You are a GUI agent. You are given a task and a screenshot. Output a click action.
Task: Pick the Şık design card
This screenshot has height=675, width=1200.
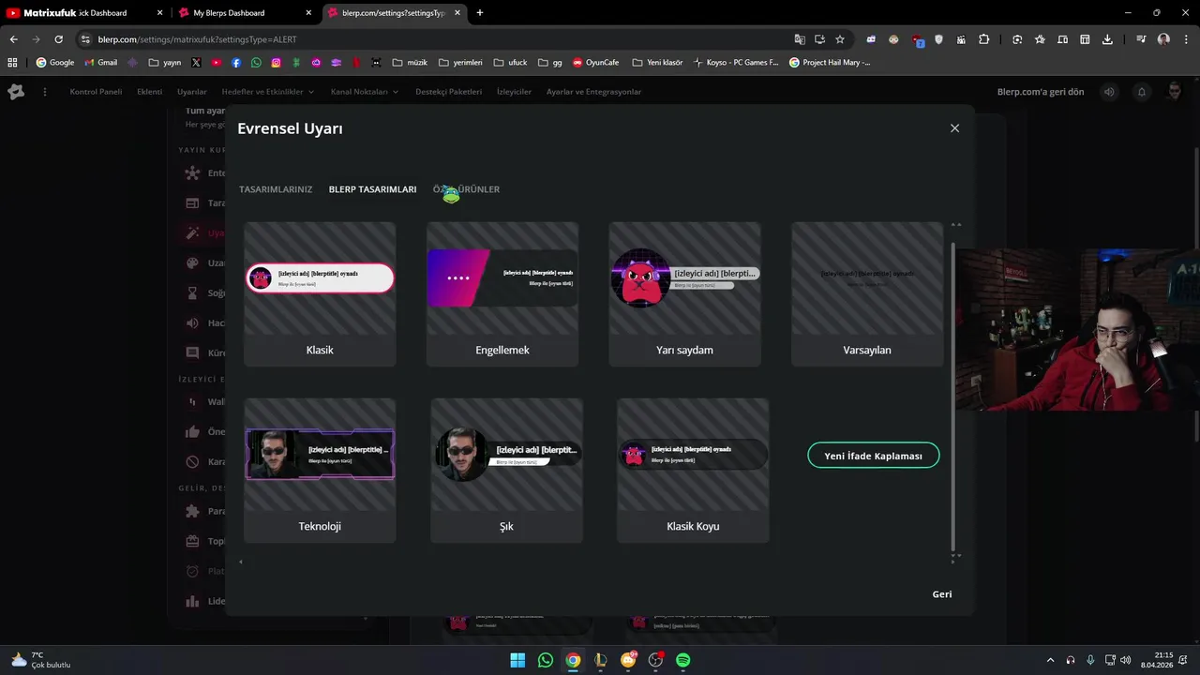click(x=506, y=471)
